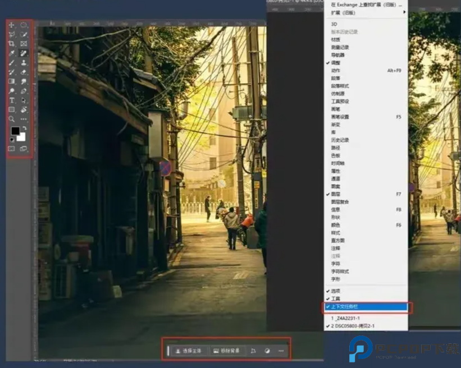This screenshot has height=368, width=461.
Task: Toggle Quick Mask mode
Action: (11, 149)
